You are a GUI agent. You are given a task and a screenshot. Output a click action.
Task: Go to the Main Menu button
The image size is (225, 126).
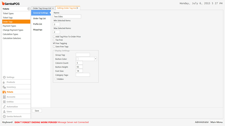coord(217,122)
